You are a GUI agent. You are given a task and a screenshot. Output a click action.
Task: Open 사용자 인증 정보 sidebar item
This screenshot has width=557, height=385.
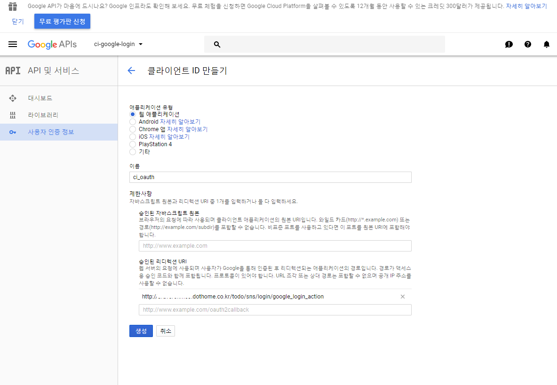coord(59,132)
